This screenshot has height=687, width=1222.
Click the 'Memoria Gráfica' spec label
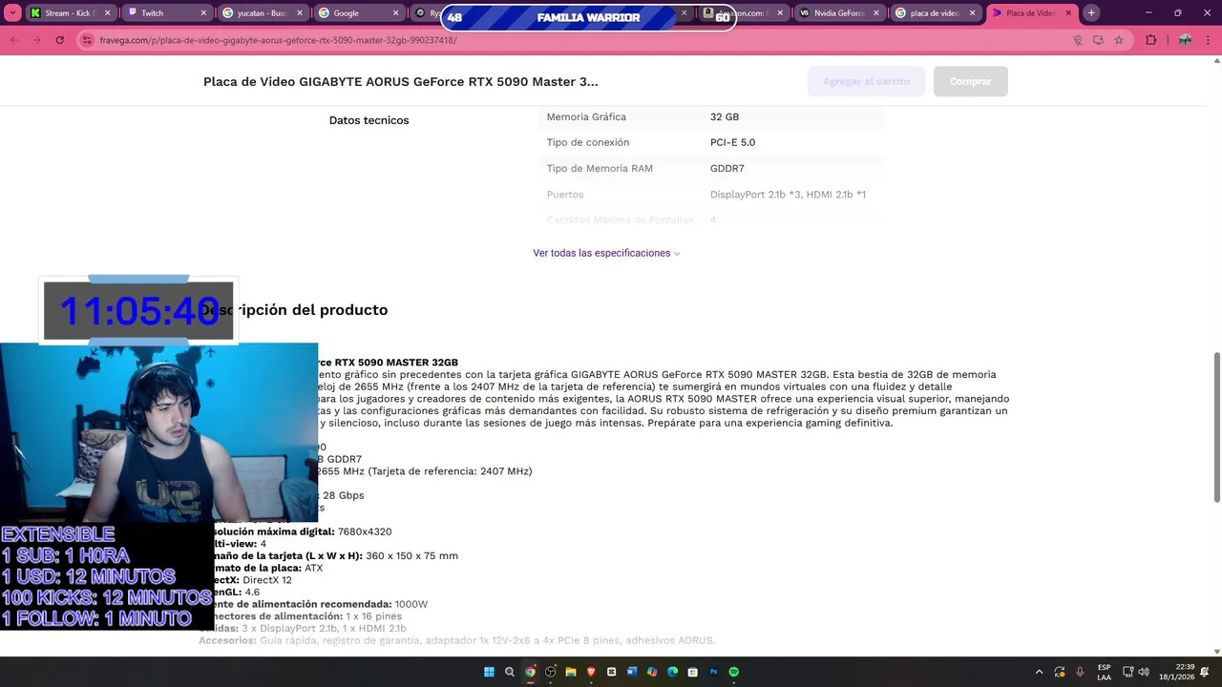586,116
